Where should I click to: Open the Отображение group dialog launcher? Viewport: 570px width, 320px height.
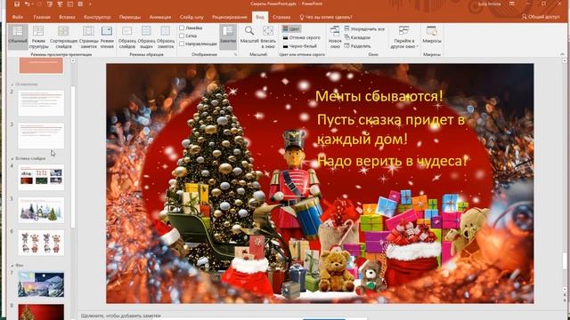point(235,54)
